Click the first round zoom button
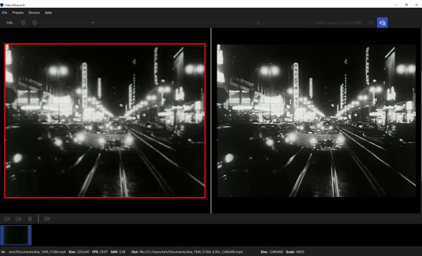The height and width of the screenshot is (256, 422). point(23,23)
